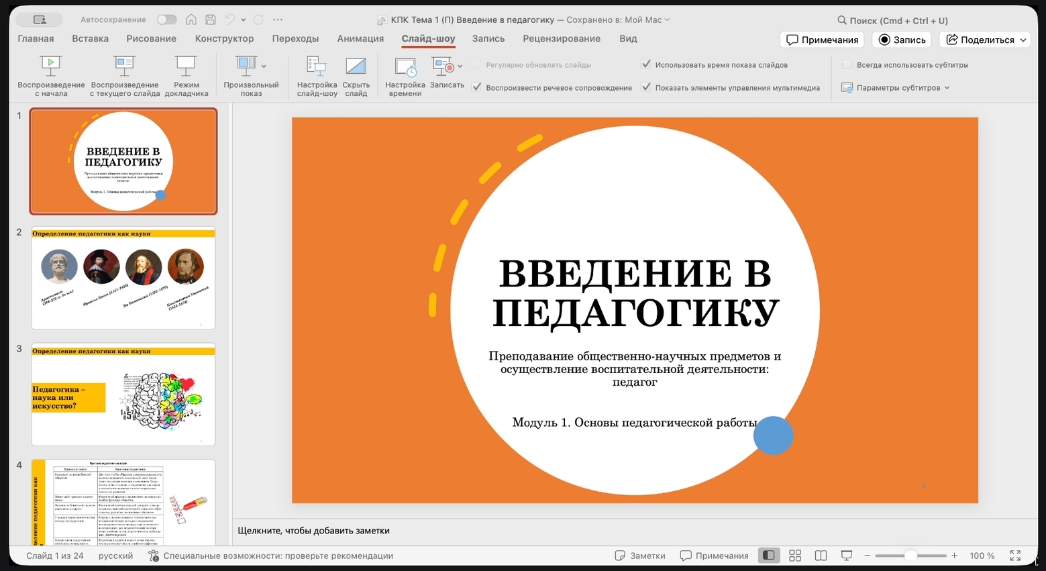The height and width of the screenshot is (571, 1046).
Task: Switch to the Рисование tab
Action: 151,38
